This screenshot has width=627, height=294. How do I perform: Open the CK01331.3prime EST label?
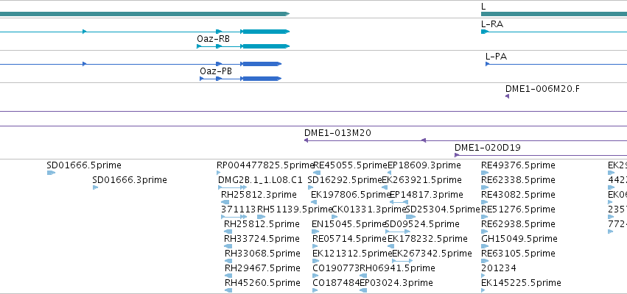368,209
